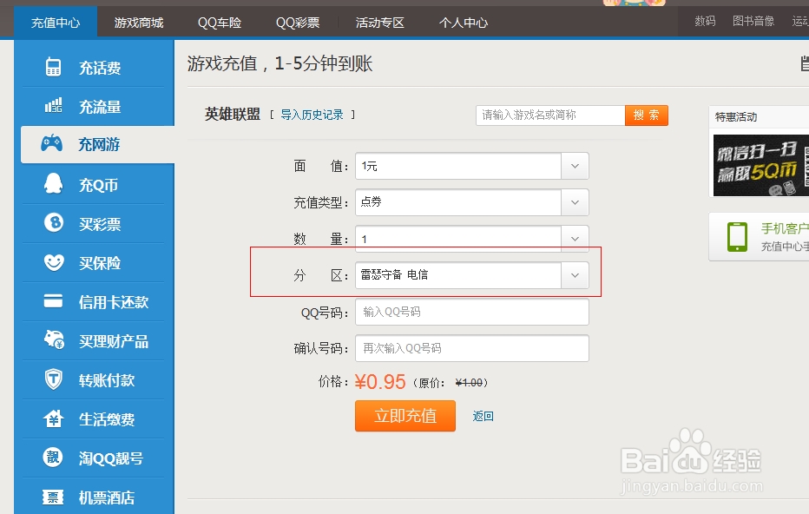Click the green mobile phone client icon
809x514 pixels.
point(737,237)
